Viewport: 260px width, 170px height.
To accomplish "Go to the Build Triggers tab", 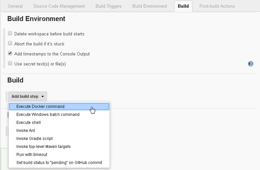I will point(108,6).
